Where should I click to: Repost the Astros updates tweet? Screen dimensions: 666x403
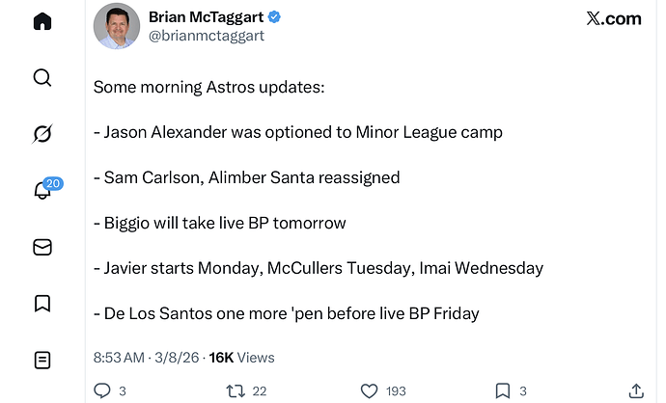235,390
